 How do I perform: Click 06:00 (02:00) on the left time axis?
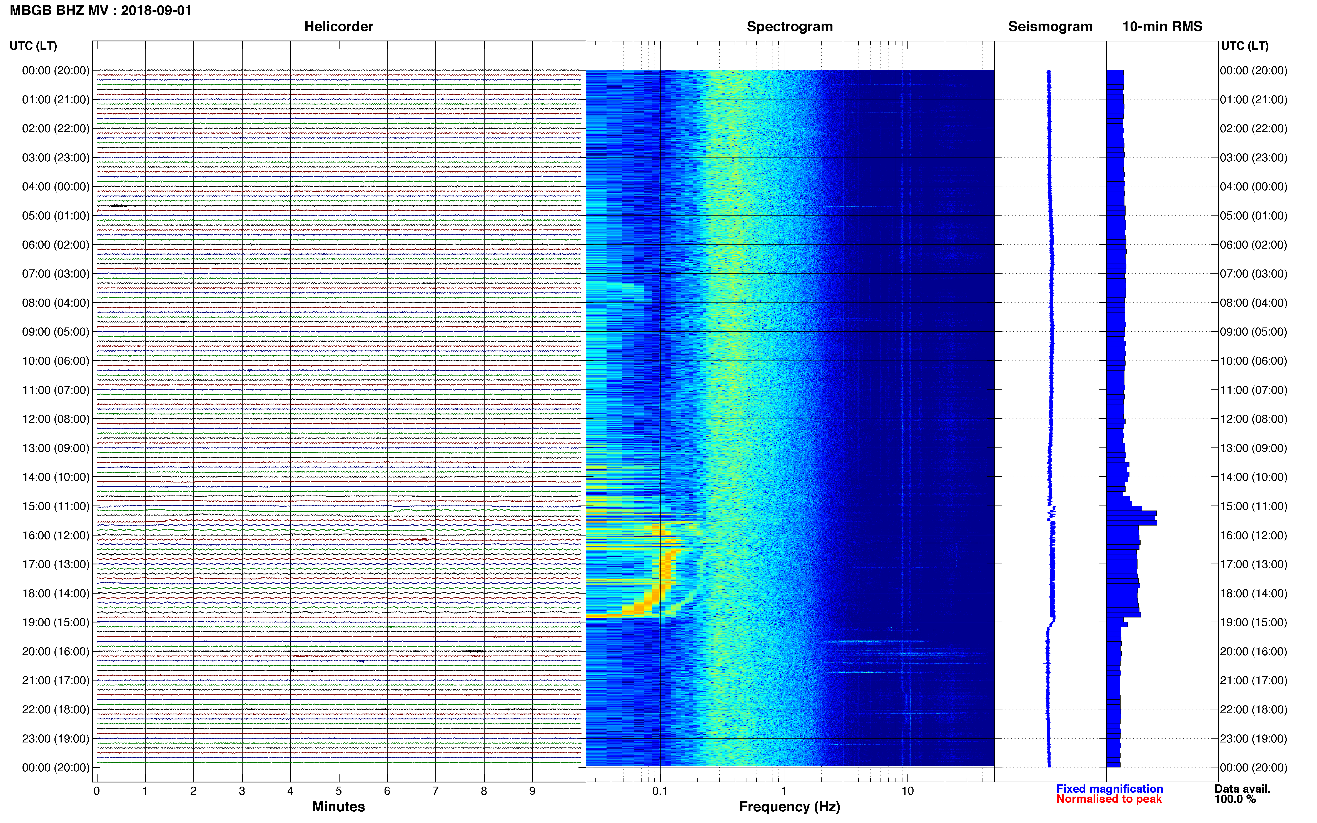pyautogui.click(x=56, y=245)
